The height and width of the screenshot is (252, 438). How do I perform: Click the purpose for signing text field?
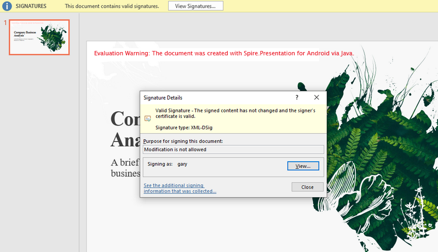click(233, 149)
